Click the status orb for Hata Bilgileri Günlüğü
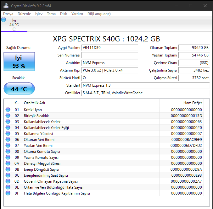 coord(8,193)
